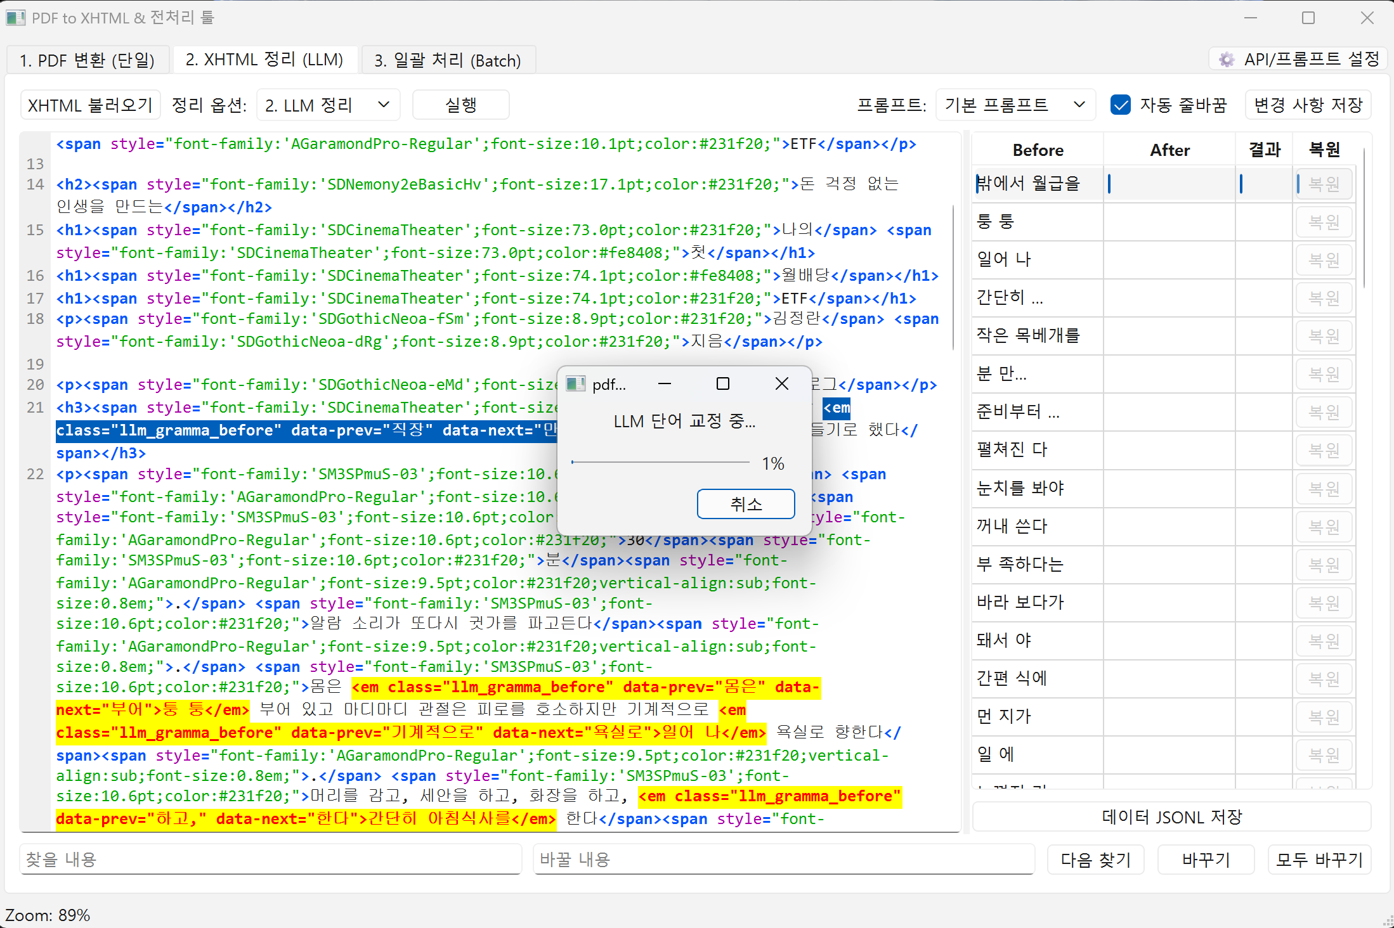The width and height of the screenshot is (1394, 928).
Task: Click the code editor vertical scrollbar
Action: [954, 277]
